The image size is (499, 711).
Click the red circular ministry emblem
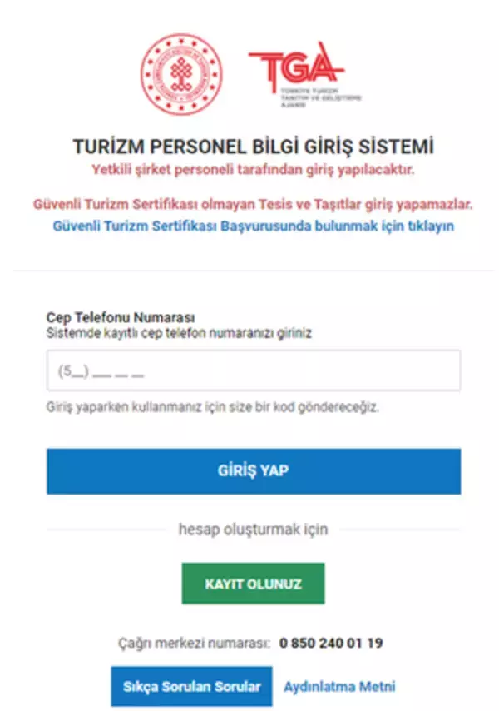pyautogui.click(x=181, y=74)
